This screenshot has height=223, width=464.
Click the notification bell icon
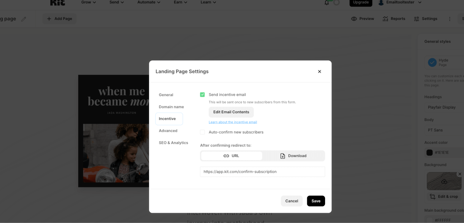click(x=327, y=3)
